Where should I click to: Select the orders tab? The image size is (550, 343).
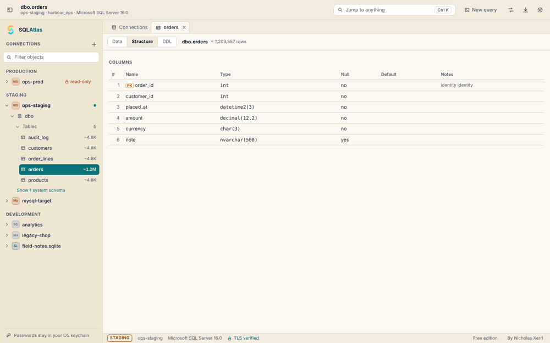(170, 27)
